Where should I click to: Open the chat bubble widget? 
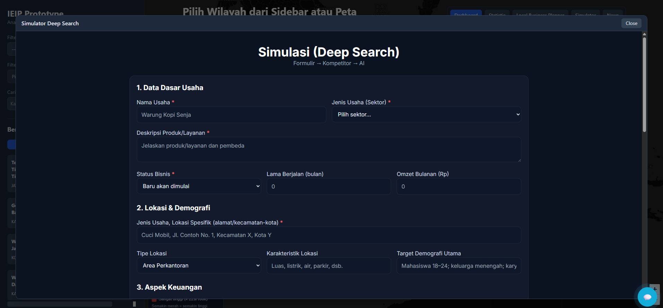click(647, 297)
